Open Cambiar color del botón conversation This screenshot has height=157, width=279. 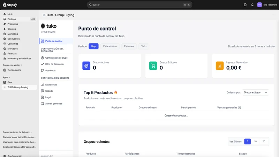[x=19, y=137]
